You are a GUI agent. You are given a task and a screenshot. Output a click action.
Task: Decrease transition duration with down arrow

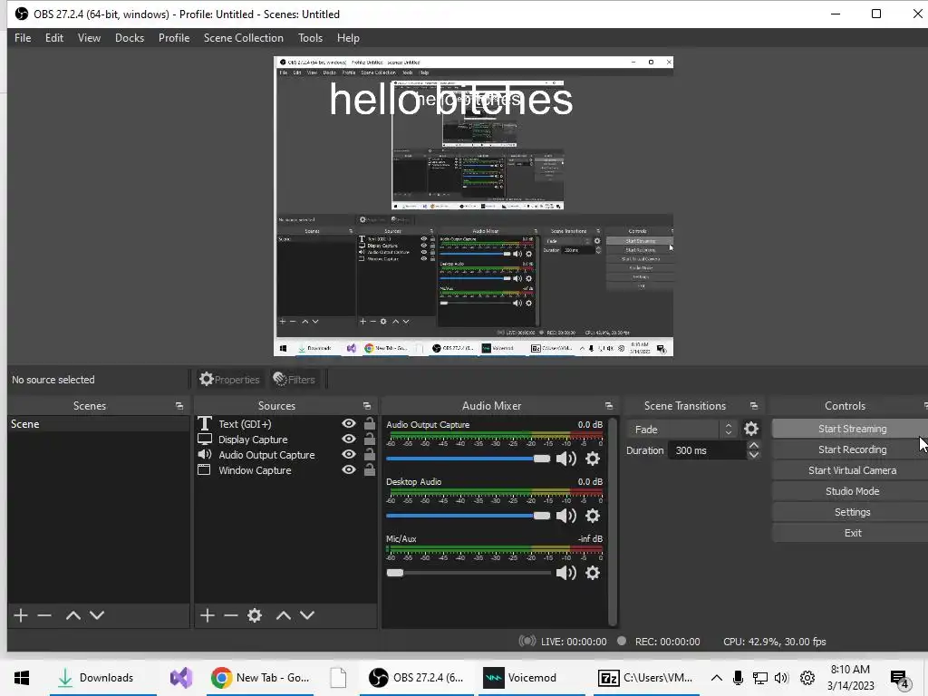753,455
